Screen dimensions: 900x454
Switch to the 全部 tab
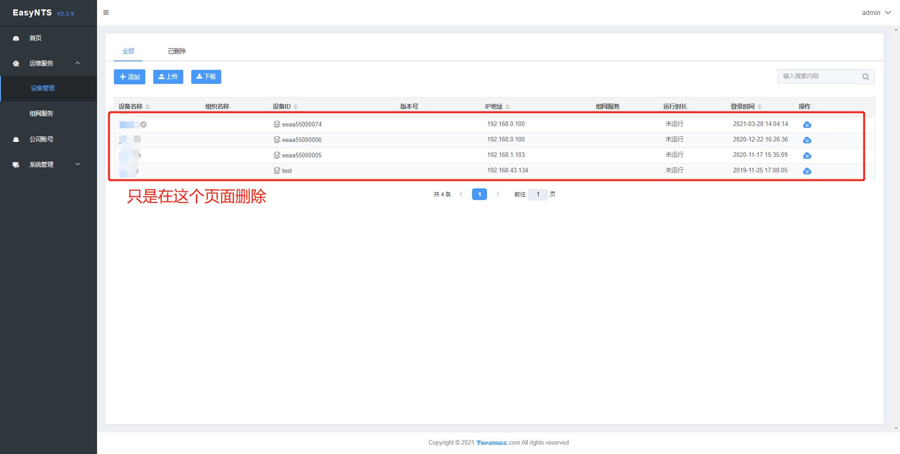[128, 51]
